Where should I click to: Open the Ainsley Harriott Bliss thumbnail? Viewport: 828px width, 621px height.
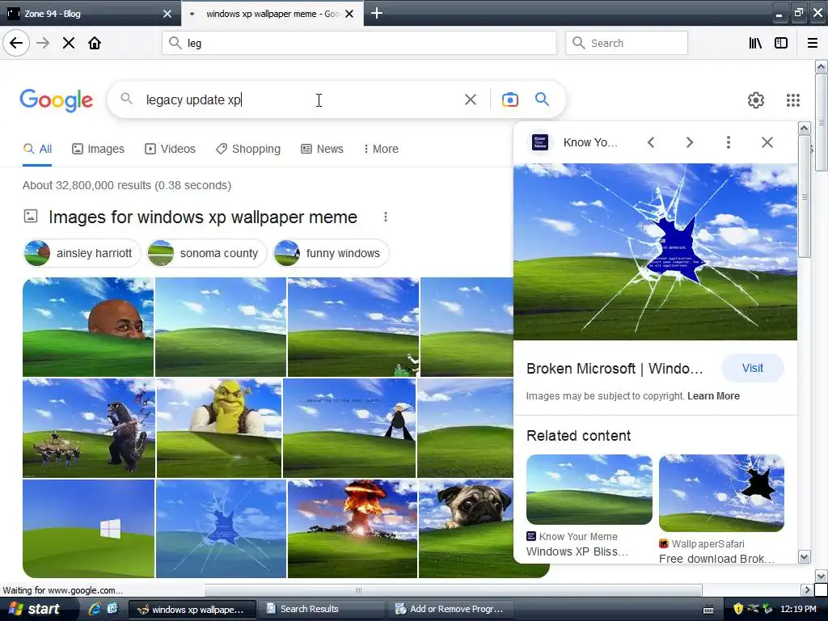pos(88,327)
